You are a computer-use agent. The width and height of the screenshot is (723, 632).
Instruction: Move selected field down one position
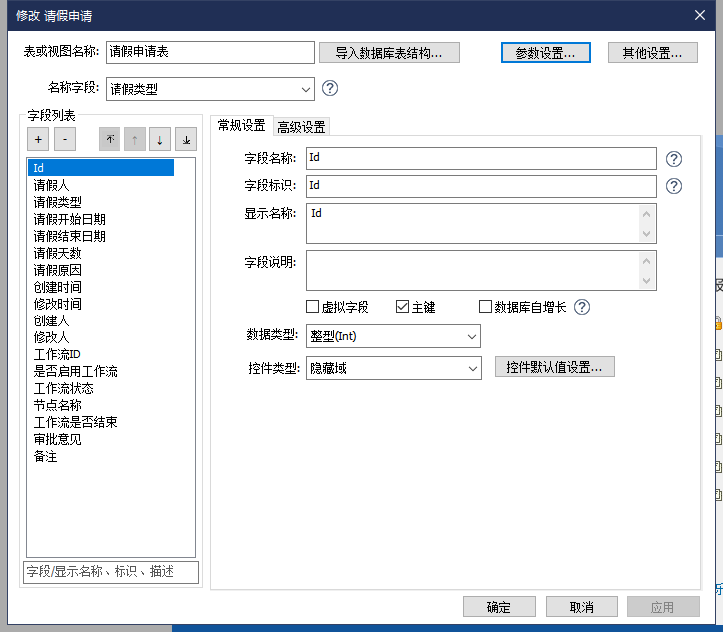(160, 140)
